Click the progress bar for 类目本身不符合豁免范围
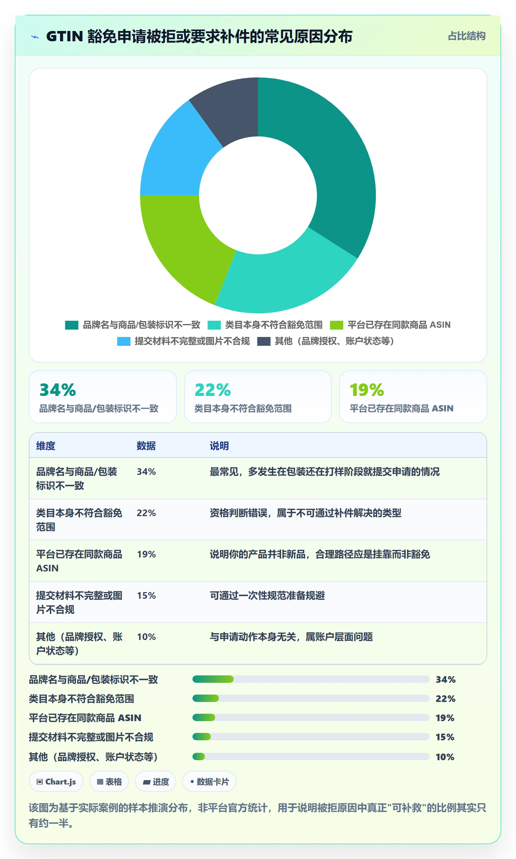 point(311,698)
